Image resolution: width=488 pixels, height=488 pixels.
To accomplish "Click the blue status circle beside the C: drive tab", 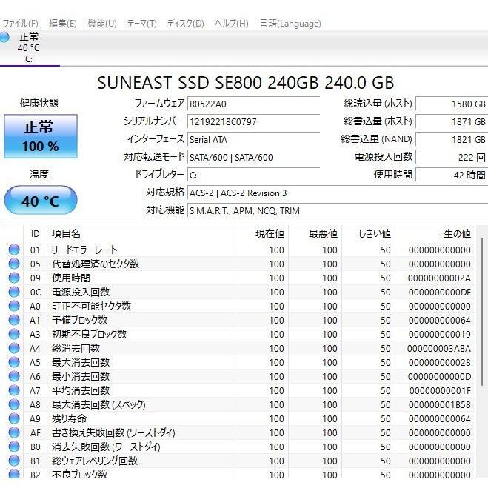I will [4, 37].
